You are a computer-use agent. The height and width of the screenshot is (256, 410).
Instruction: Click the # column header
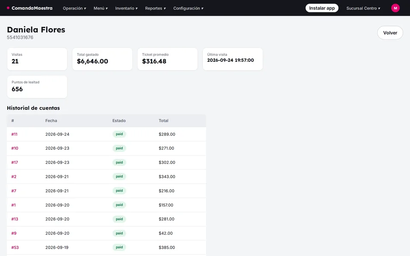[x=12, y=121]
